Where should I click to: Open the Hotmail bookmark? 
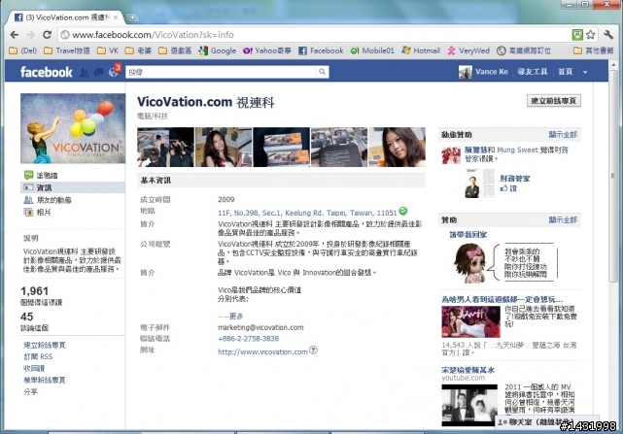[x=421, y=50]
